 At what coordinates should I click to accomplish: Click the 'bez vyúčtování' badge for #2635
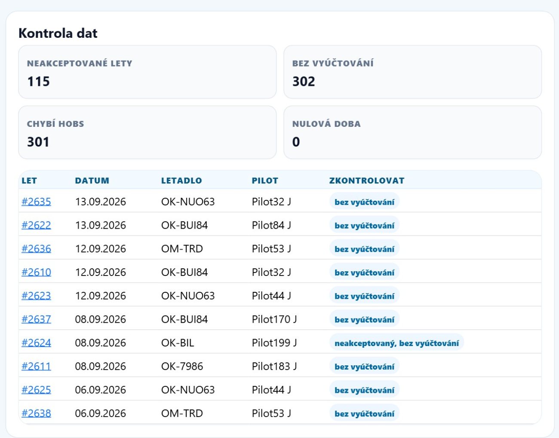pos(364,202)
